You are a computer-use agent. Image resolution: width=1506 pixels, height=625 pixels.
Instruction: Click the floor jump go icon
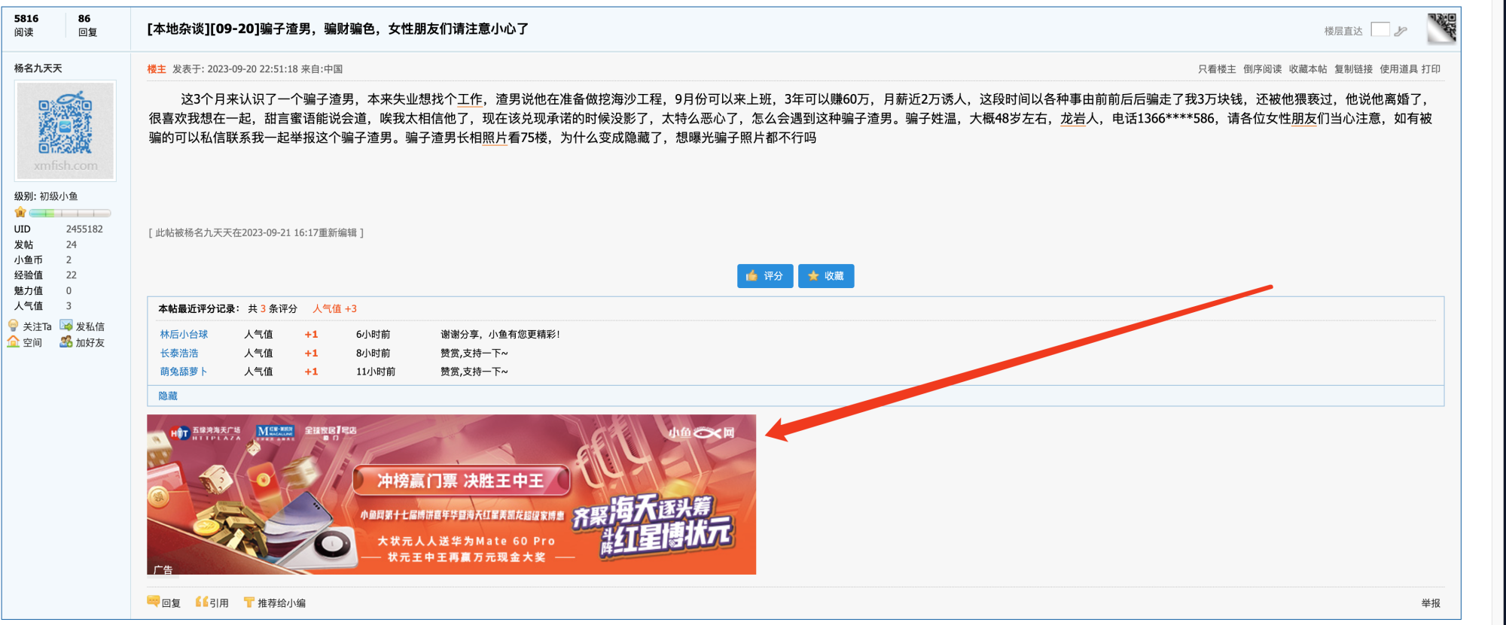click(x=1401, y=31)
